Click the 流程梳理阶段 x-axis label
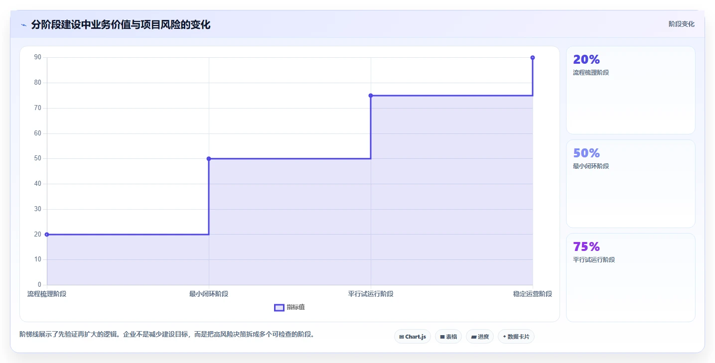715x363 pixels. coord(47,294)
